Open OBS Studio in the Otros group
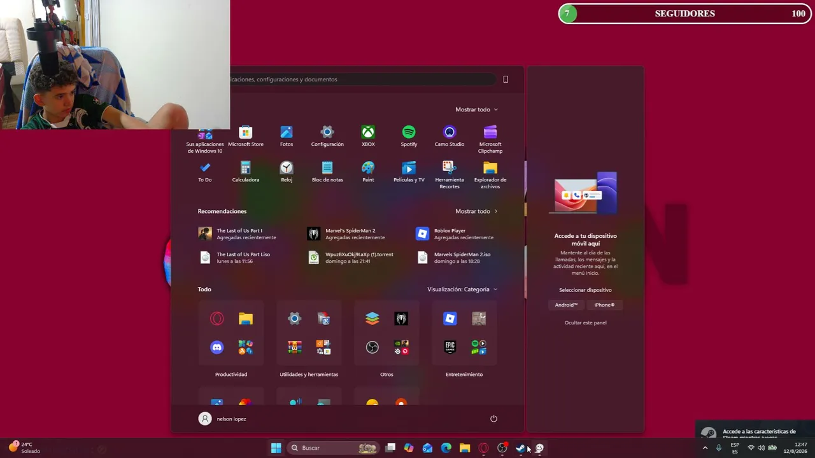 [372, 347]
